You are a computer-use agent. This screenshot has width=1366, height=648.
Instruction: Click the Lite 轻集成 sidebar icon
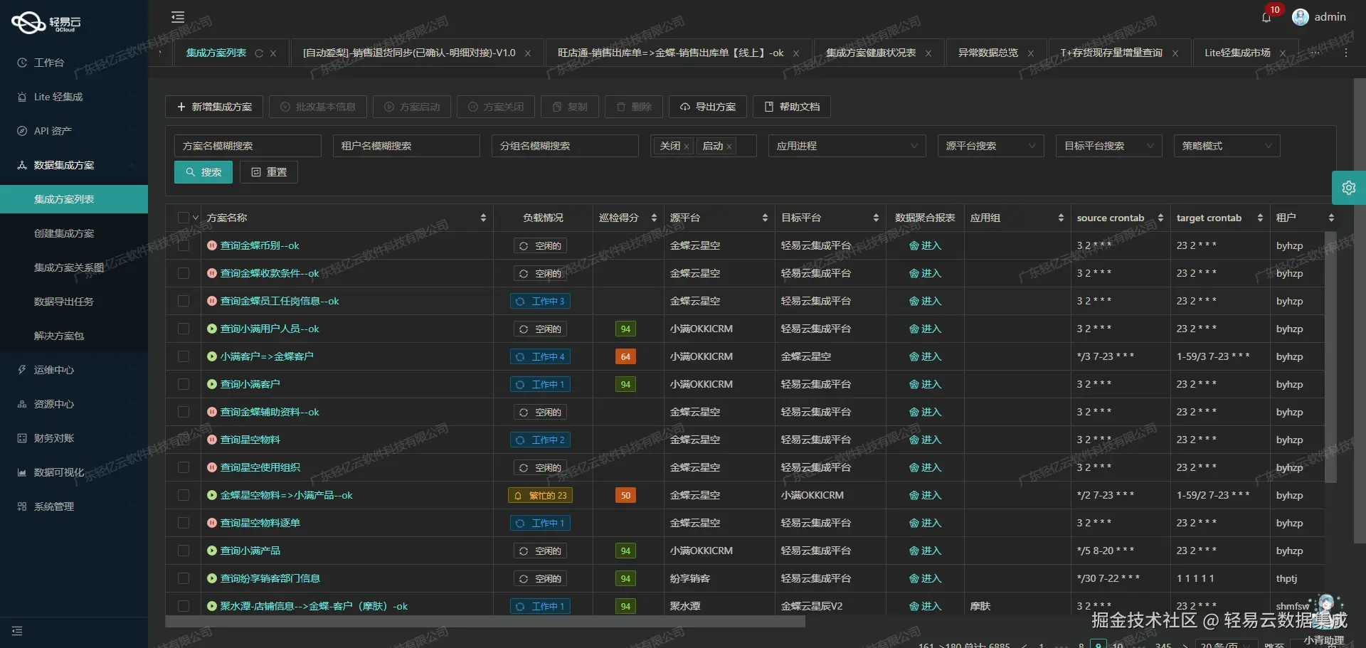click(x=22, y=97)
